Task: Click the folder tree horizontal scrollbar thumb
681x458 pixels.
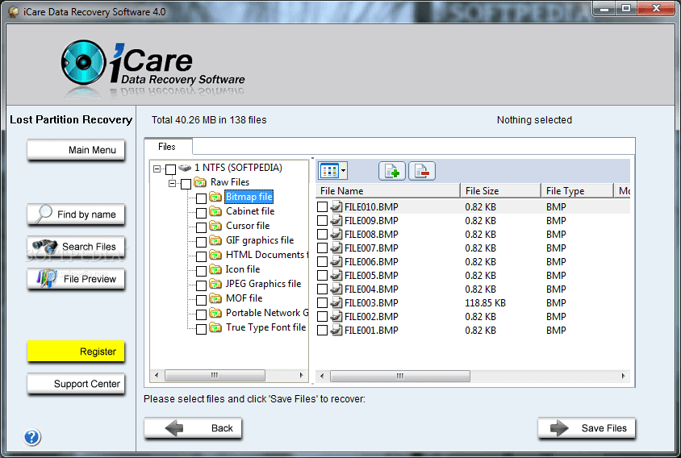Action: (x=215, y=375)
